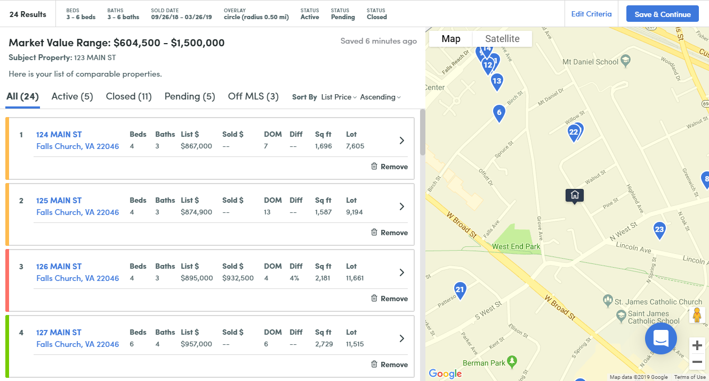Click List $957,000 value for 127 MAIN ST

click(196, 344)
